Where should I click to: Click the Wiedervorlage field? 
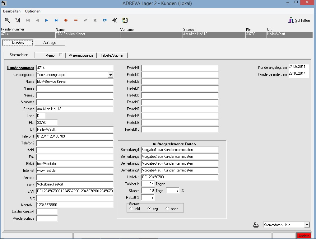coord(47,218)
